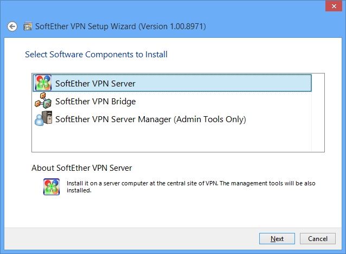Click the empty area below the component list items
346x254 pixels.
tap(172, 139)
